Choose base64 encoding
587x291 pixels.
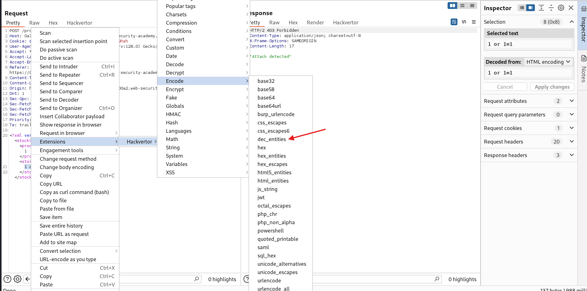tap(281, 98)
